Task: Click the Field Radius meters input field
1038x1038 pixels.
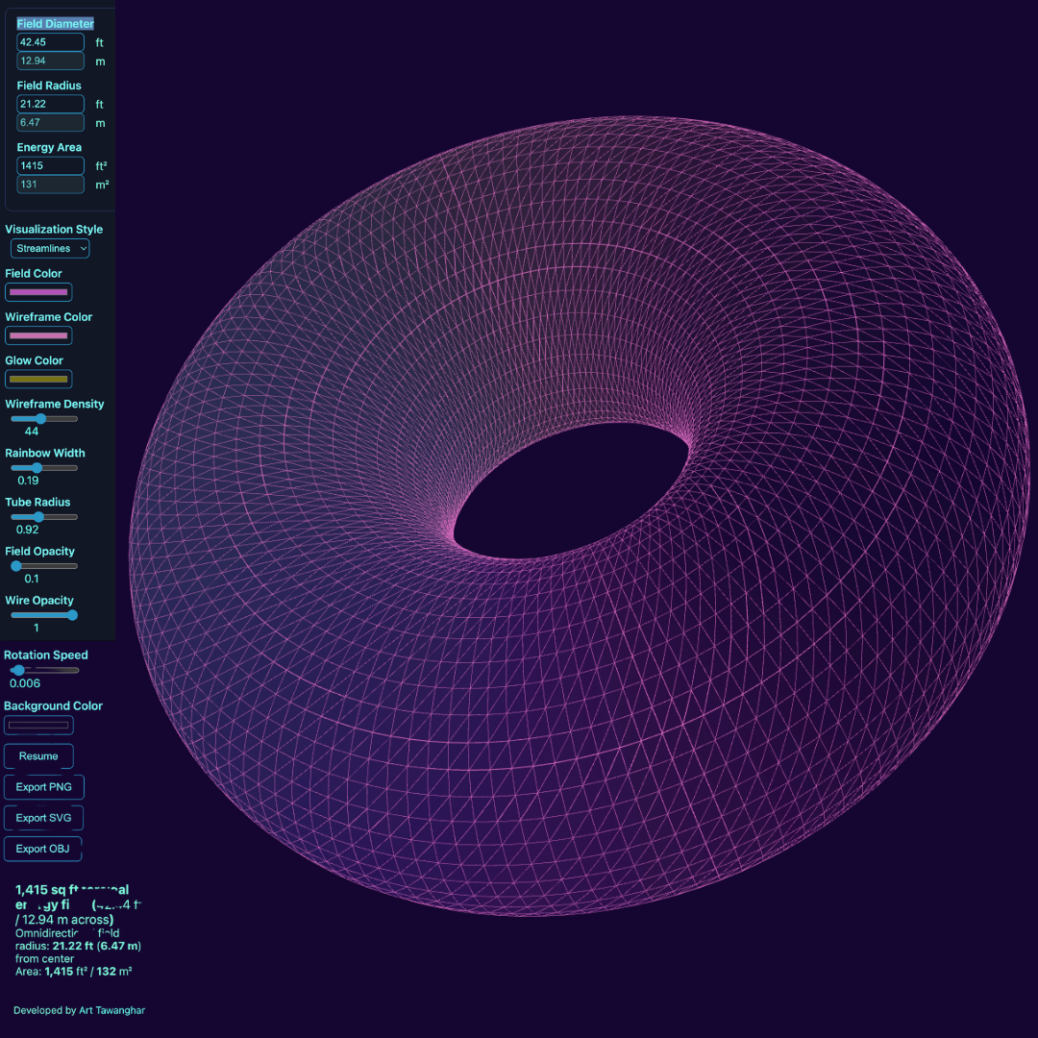Action: click(50, 122)
